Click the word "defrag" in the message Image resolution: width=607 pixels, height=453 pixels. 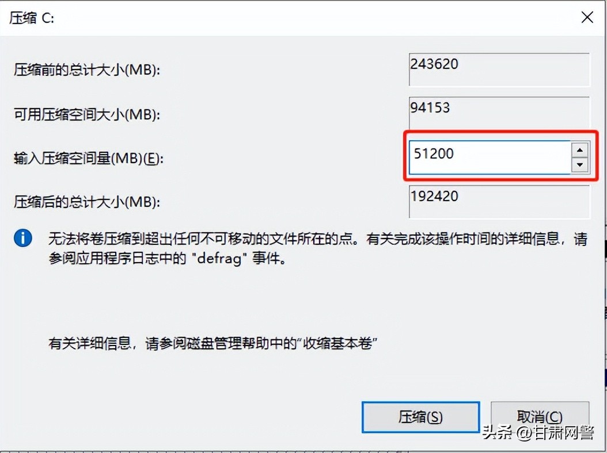coord(219,258)
